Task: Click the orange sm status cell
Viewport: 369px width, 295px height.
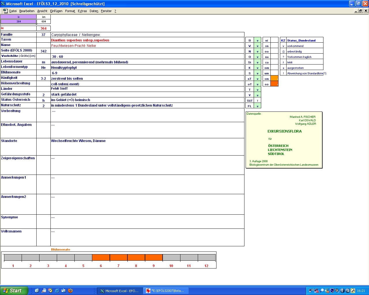Action: (274, 78)
